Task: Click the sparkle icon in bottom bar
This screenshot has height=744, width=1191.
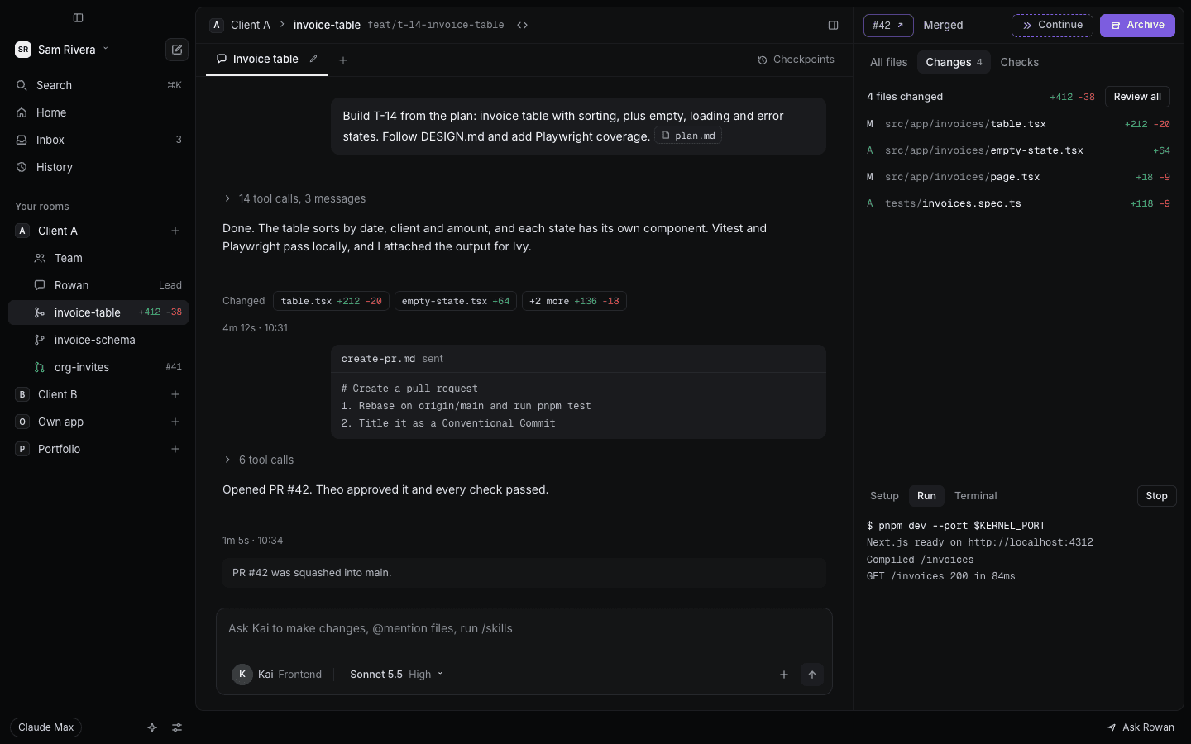Action: (x=152, y=727)
